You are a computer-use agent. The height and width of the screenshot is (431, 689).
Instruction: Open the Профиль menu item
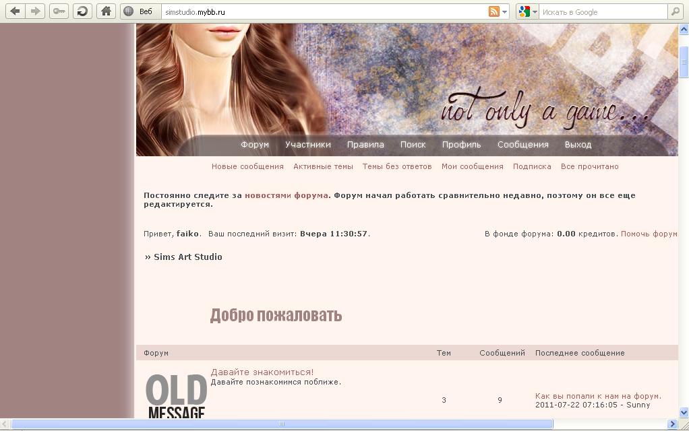coord(461,144)
